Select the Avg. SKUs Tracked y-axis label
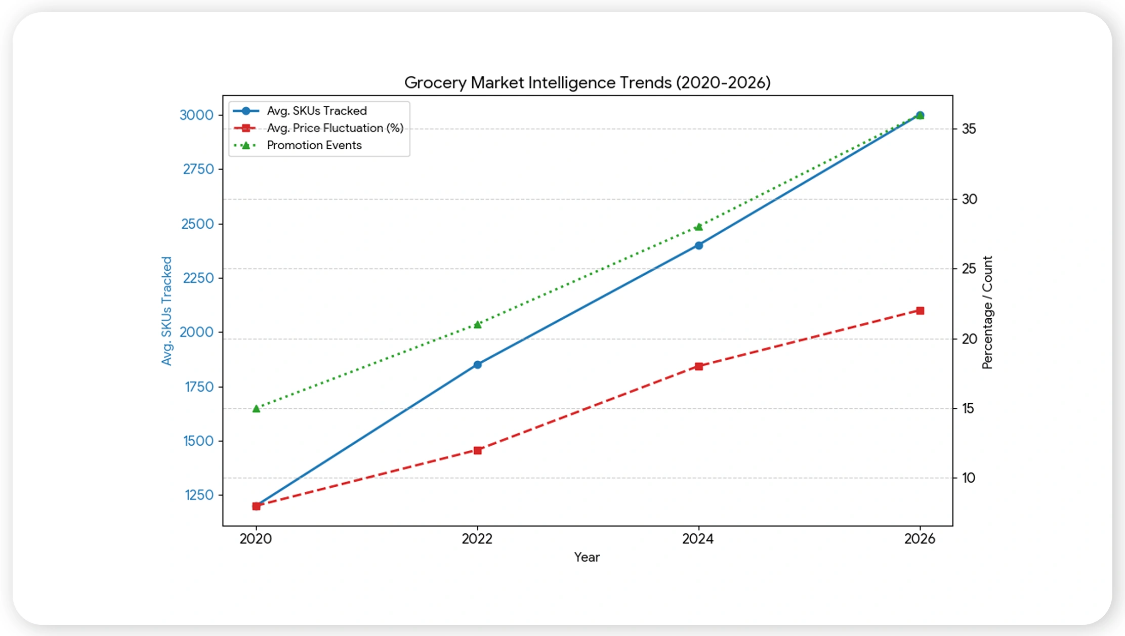This screenshot has height=636, width=1125. (x=167, y=310)
